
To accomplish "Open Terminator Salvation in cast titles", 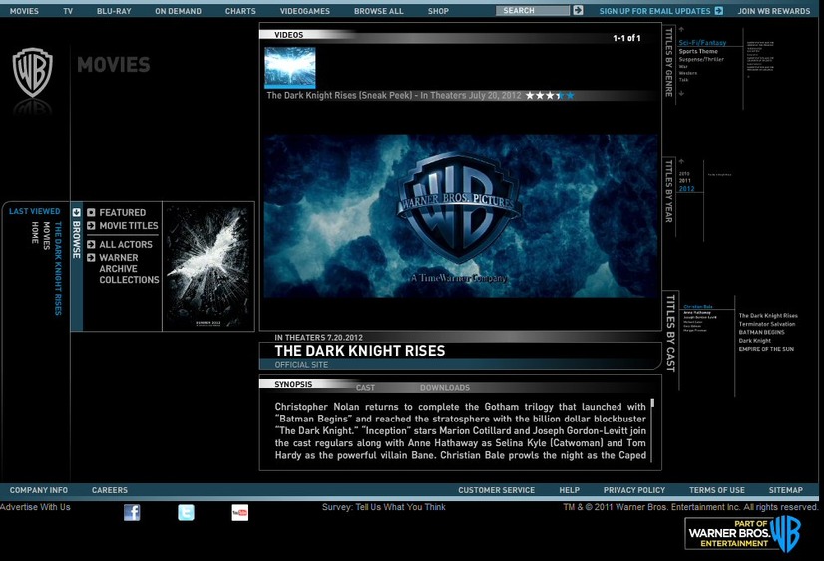I will pyautogui.click(x=767, y=324).
